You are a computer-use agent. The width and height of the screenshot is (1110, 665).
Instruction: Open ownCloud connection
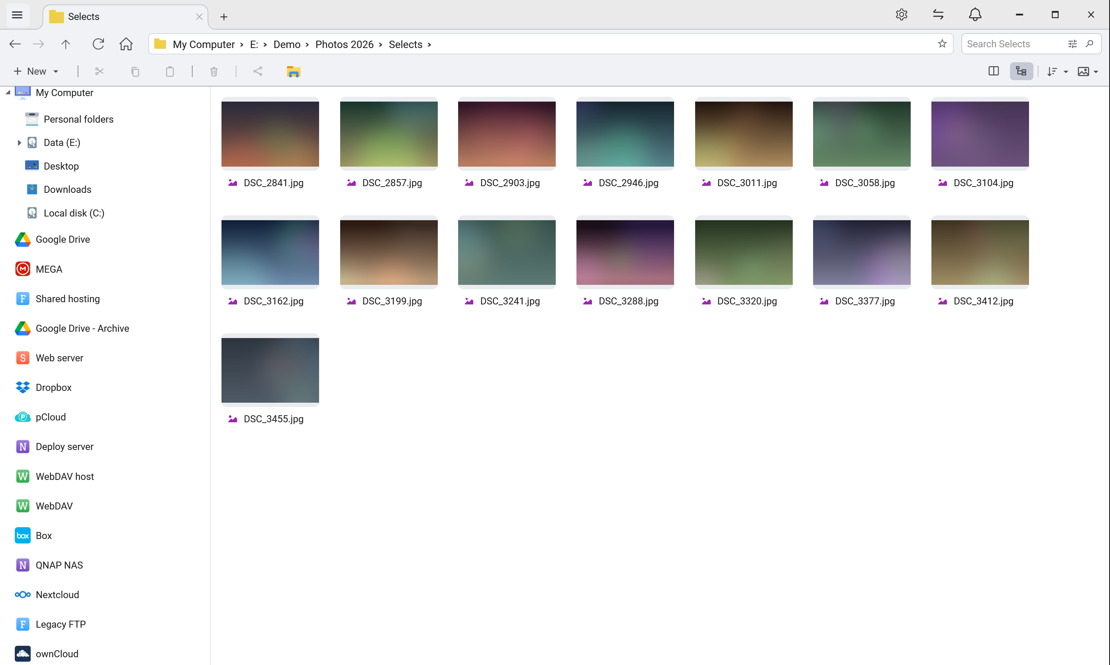click(x=57, y=654)
